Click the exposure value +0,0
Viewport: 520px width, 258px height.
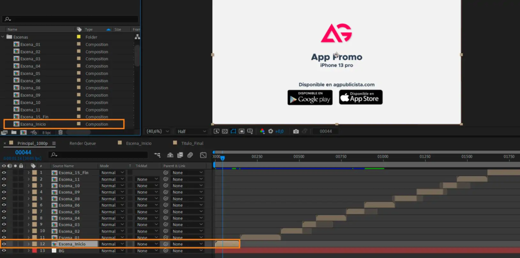(279, 131)
